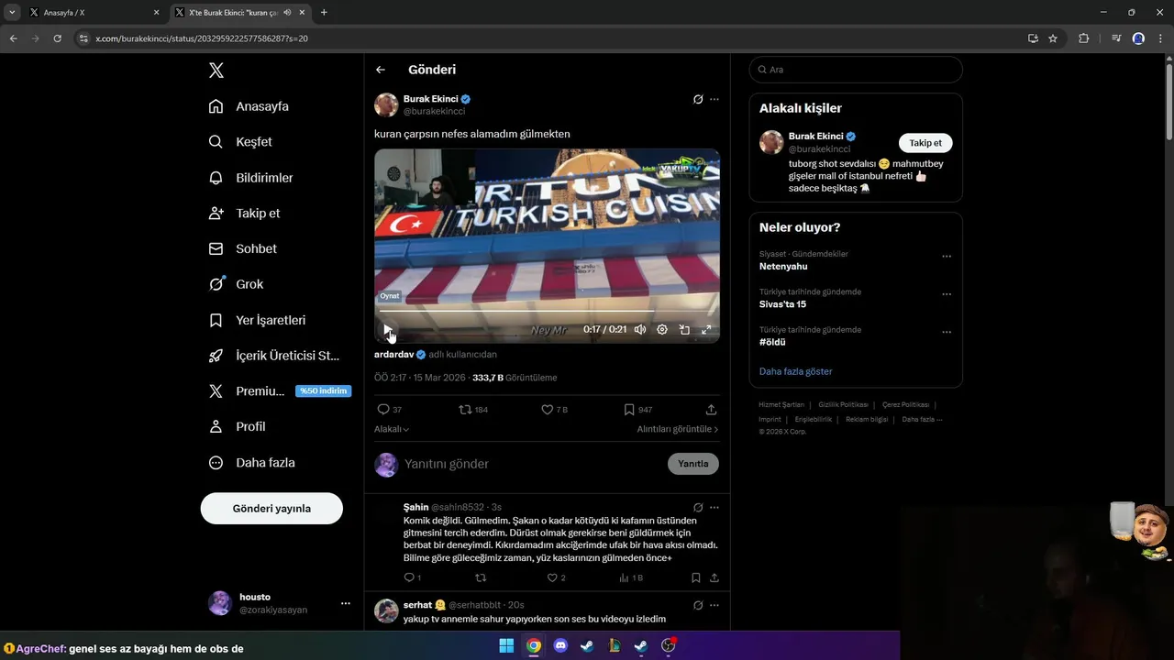Click reply icon with 37 replies
The width and height of the screenshot is (1174, 660).
[389, 410]
